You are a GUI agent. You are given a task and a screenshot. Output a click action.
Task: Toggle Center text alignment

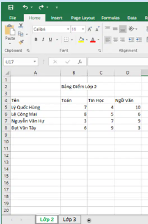115,40
